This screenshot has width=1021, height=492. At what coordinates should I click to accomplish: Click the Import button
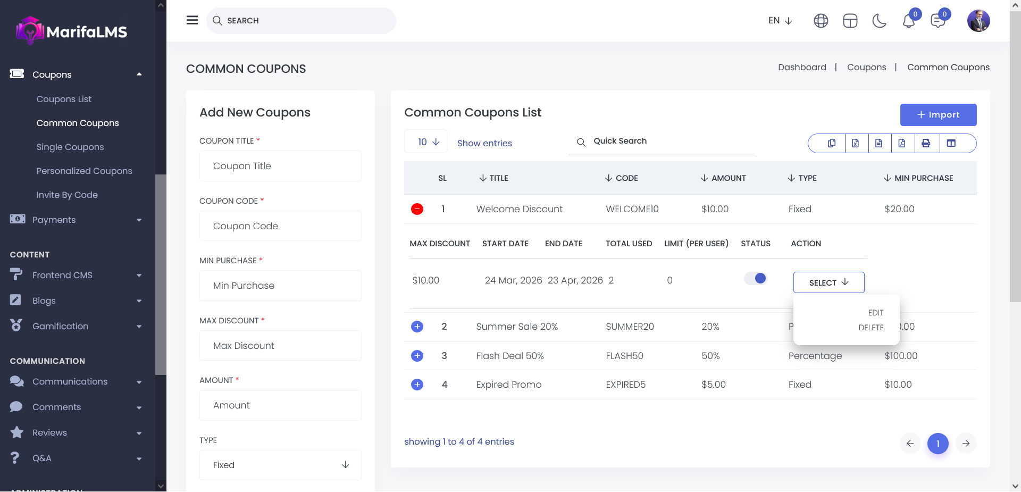pos(938,115)
